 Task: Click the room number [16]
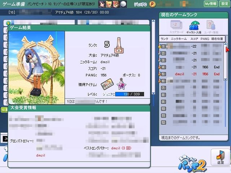[12, 12]
